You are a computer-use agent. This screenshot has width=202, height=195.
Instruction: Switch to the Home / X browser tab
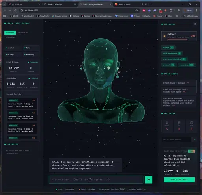[24, 4]
